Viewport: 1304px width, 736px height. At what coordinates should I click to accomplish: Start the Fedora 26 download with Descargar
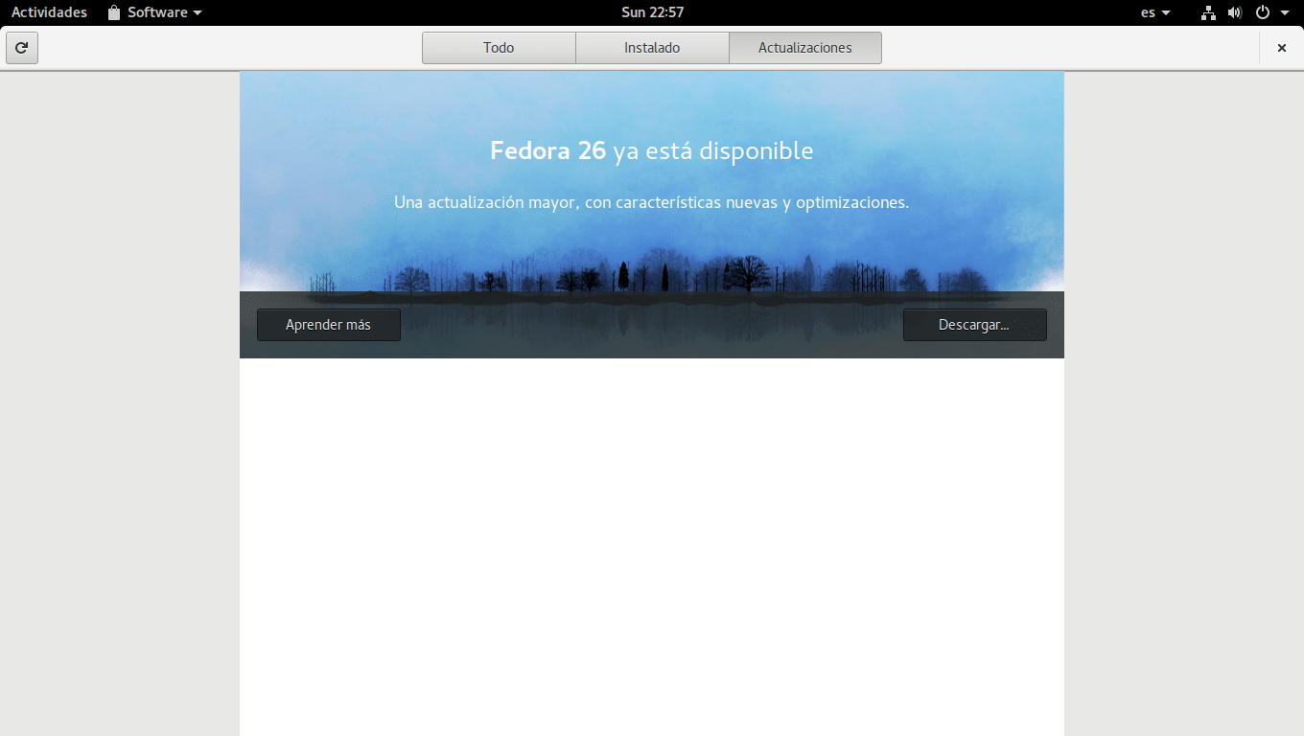click(x=975, y=325)
